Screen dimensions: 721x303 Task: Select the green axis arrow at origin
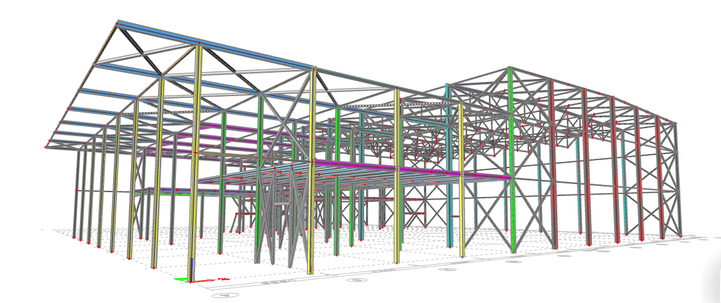coord(180,280)
